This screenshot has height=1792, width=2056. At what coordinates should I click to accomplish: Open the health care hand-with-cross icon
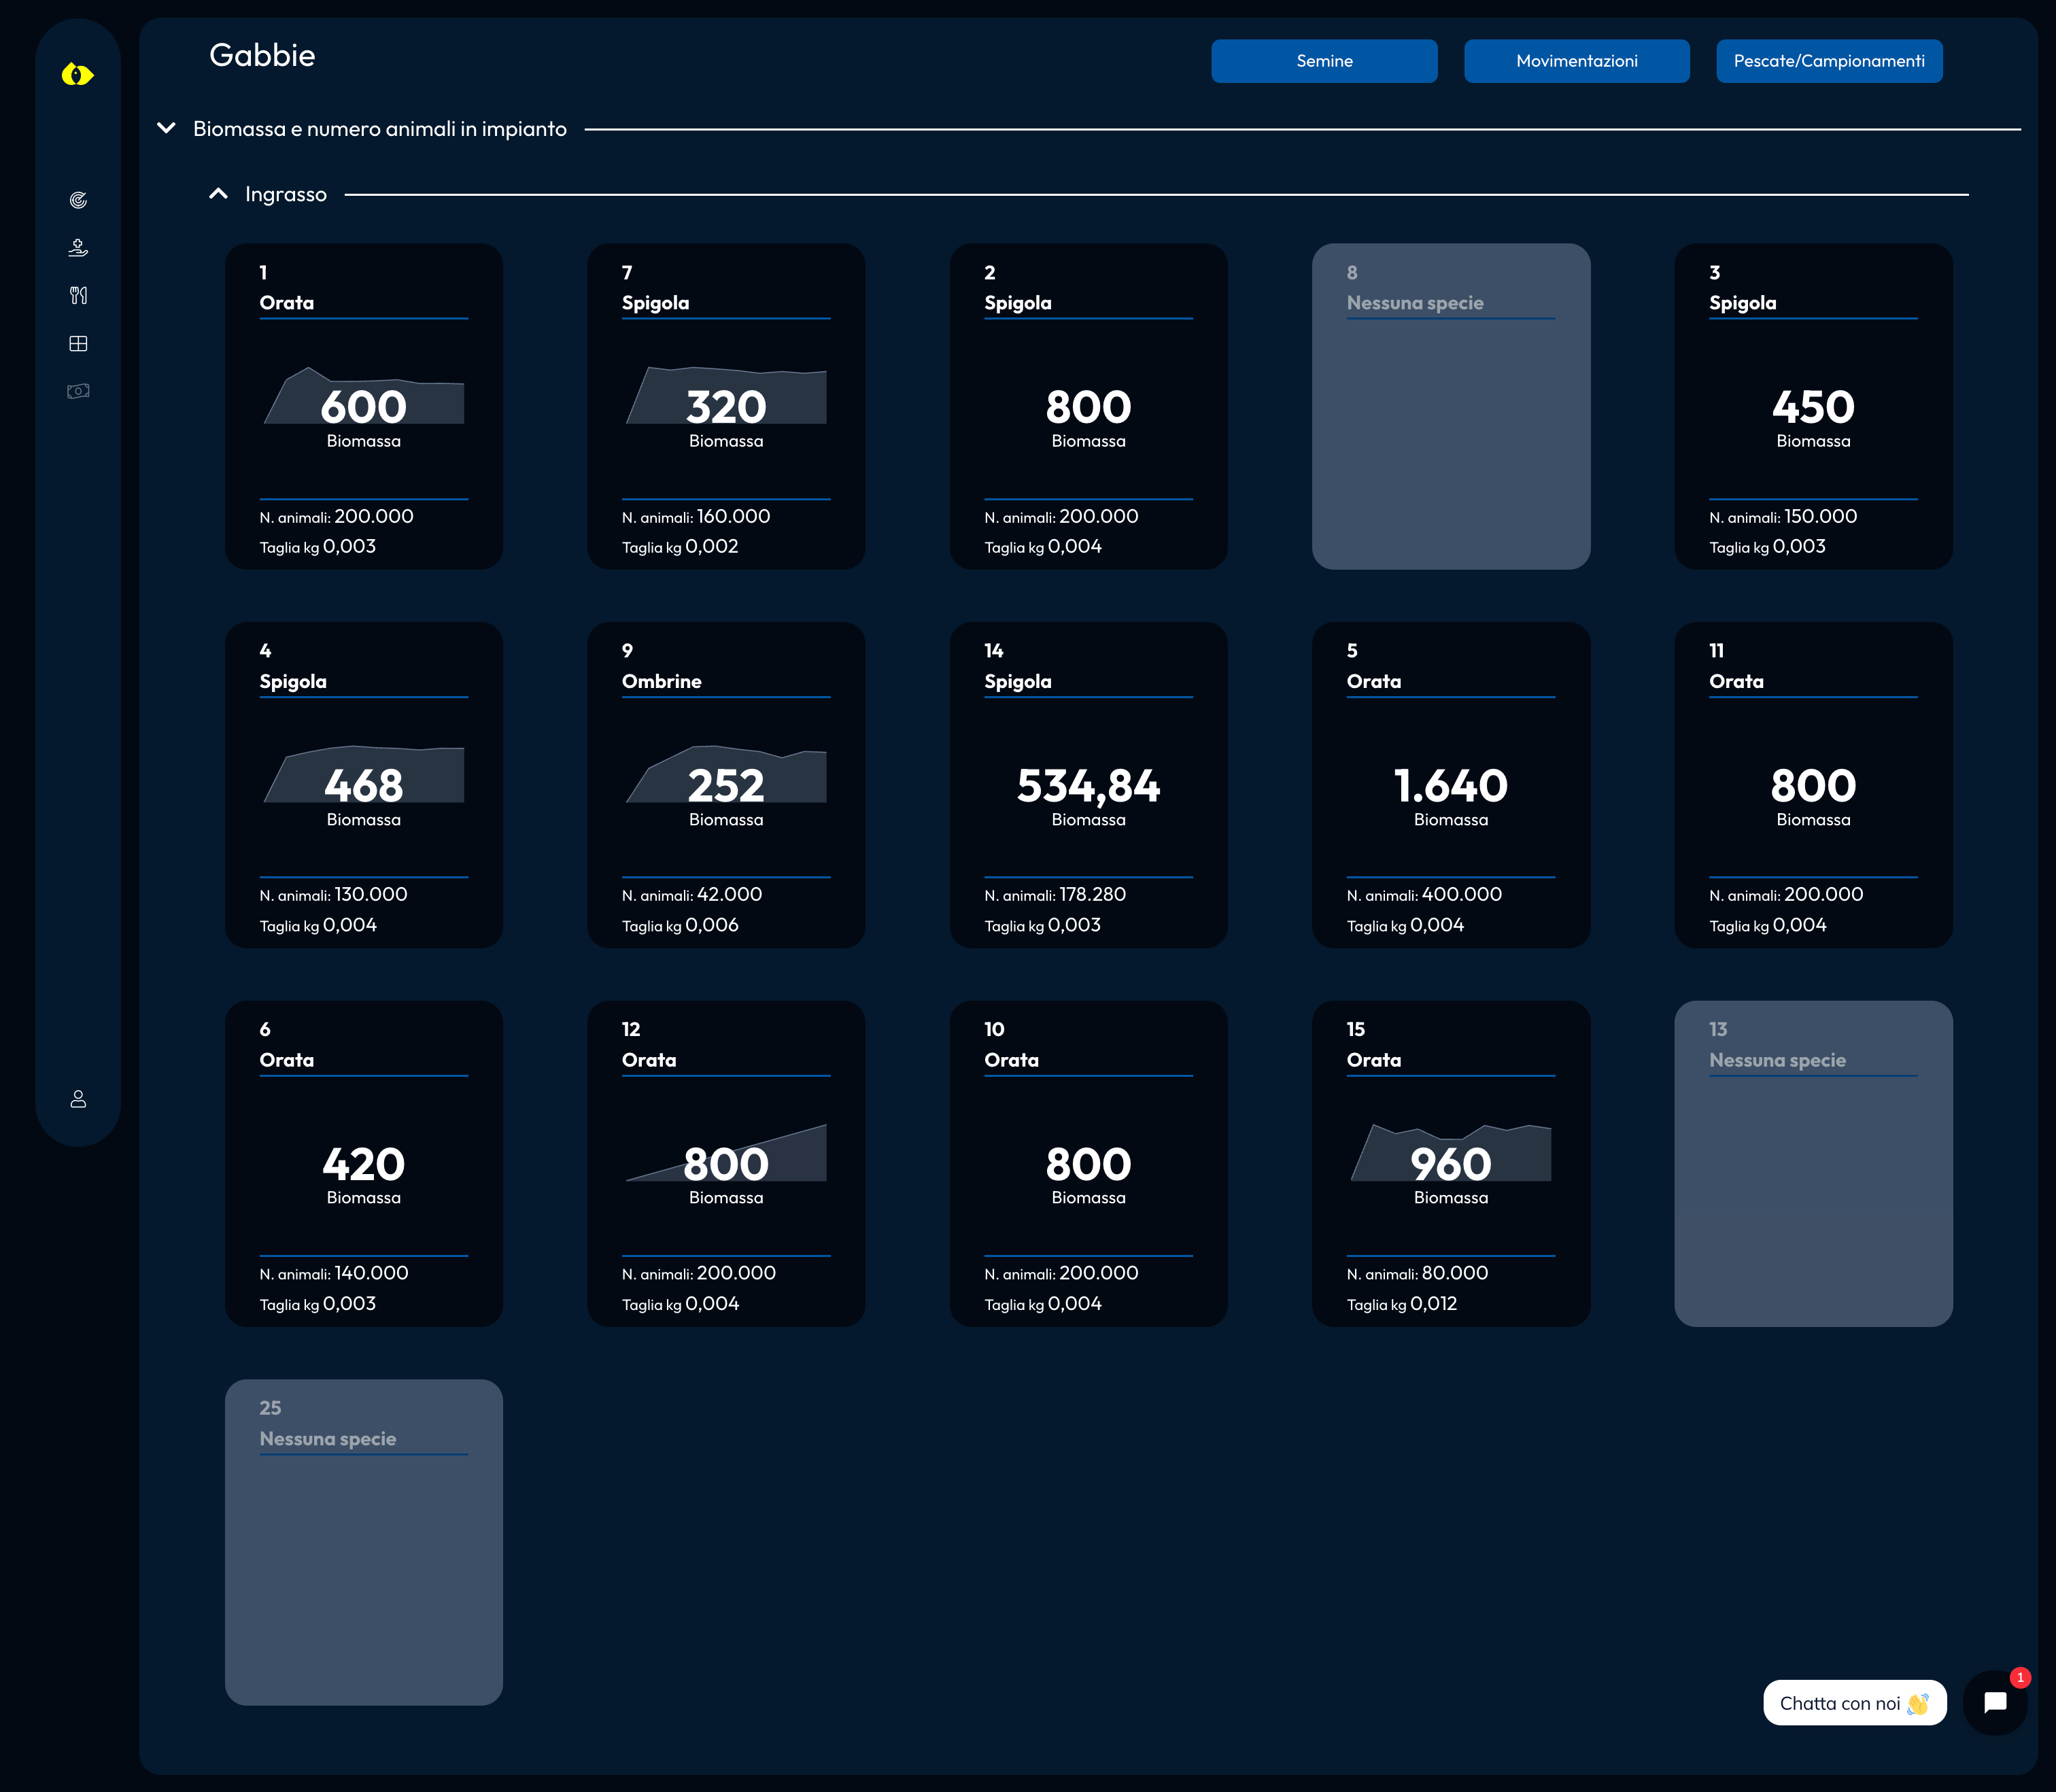(x=78, y=247)
